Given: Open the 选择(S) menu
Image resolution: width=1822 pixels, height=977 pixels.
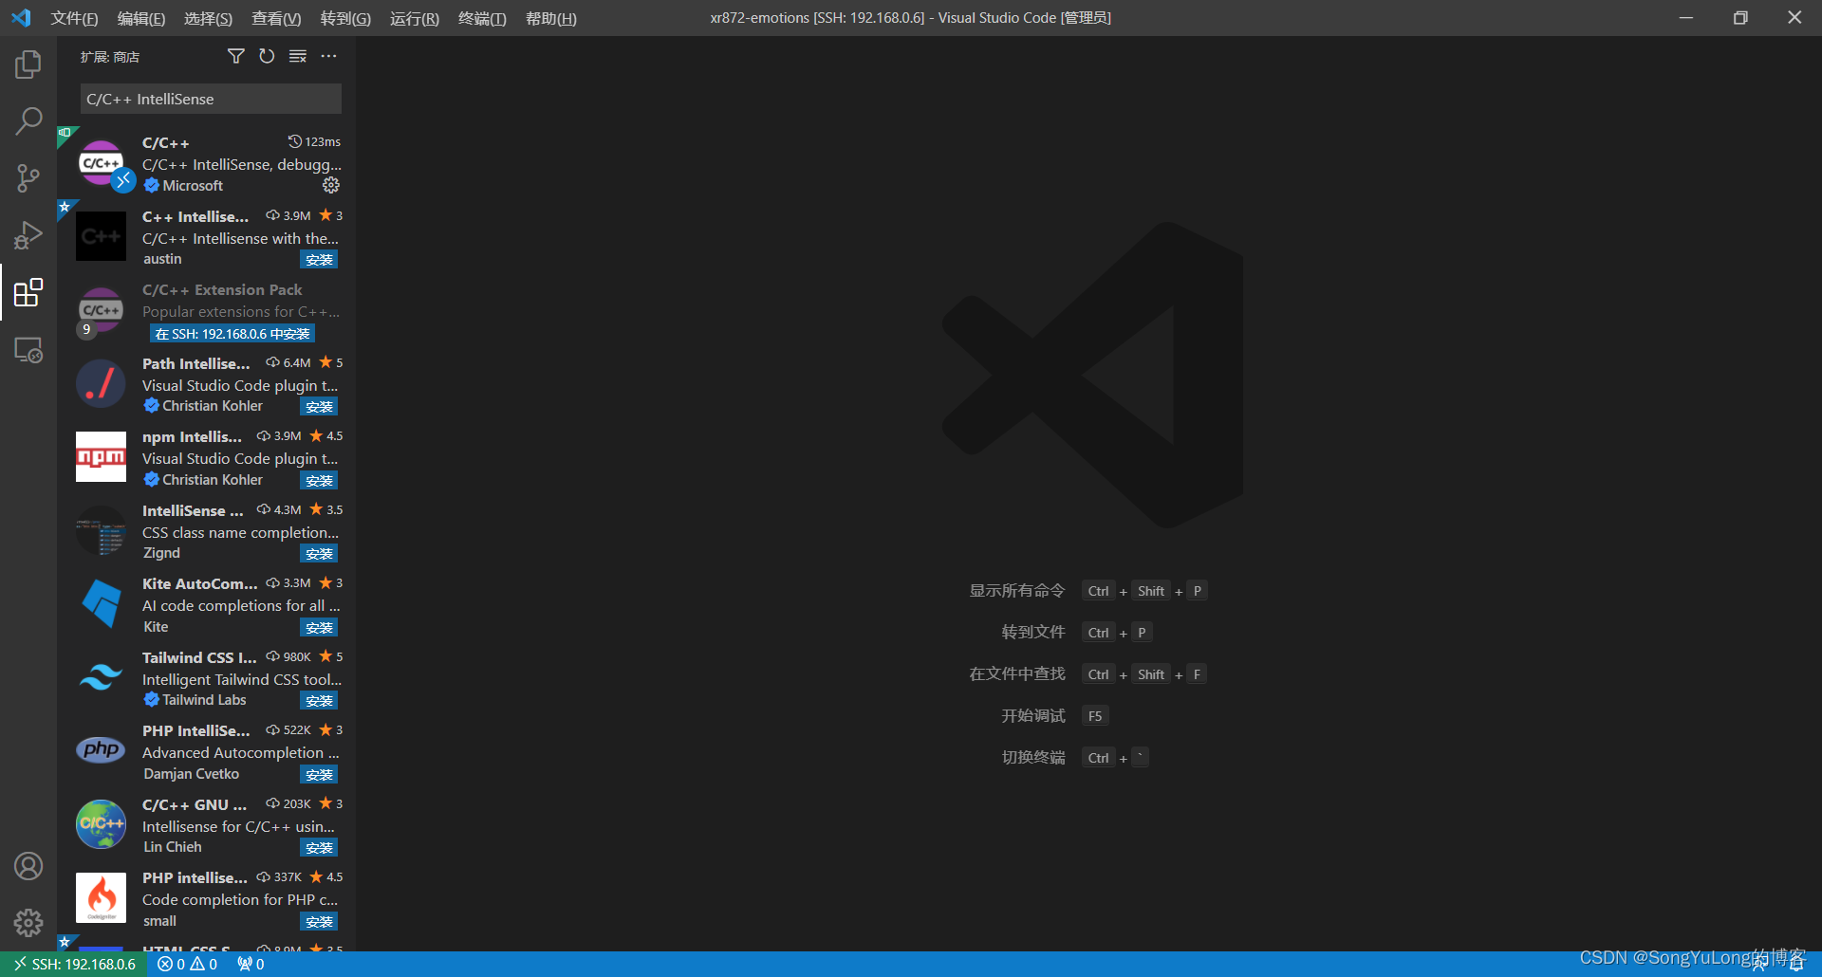Looking at the screenshot, I should tap(208, 18).
